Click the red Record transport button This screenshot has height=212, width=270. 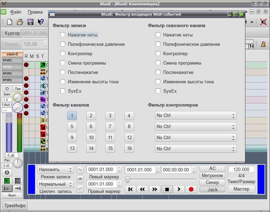click(x=191, y=189)
